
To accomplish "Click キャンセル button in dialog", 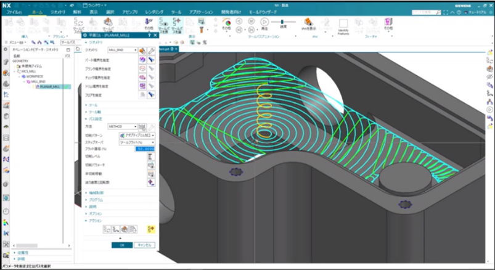I will 145,245.
